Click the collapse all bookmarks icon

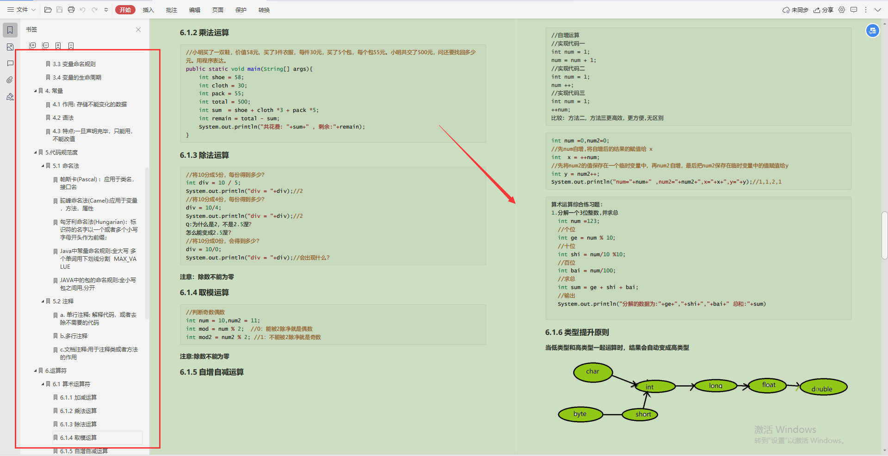(x=45, y=45)
